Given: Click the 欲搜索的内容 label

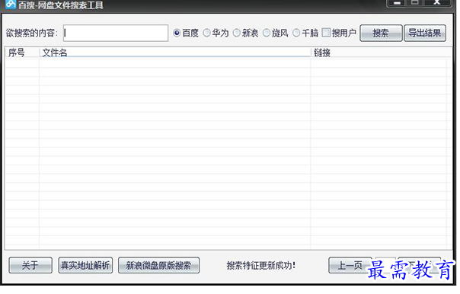Looking at the screenshot, I should tap(32, 33).
